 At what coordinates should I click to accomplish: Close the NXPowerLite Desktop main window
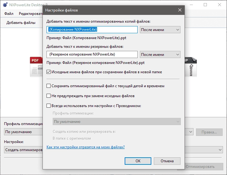(x=220, y=5)
